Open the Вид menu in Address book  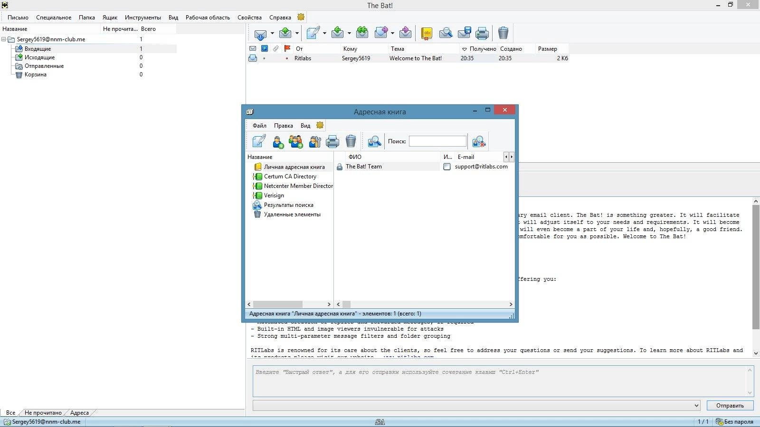point(305,126)
